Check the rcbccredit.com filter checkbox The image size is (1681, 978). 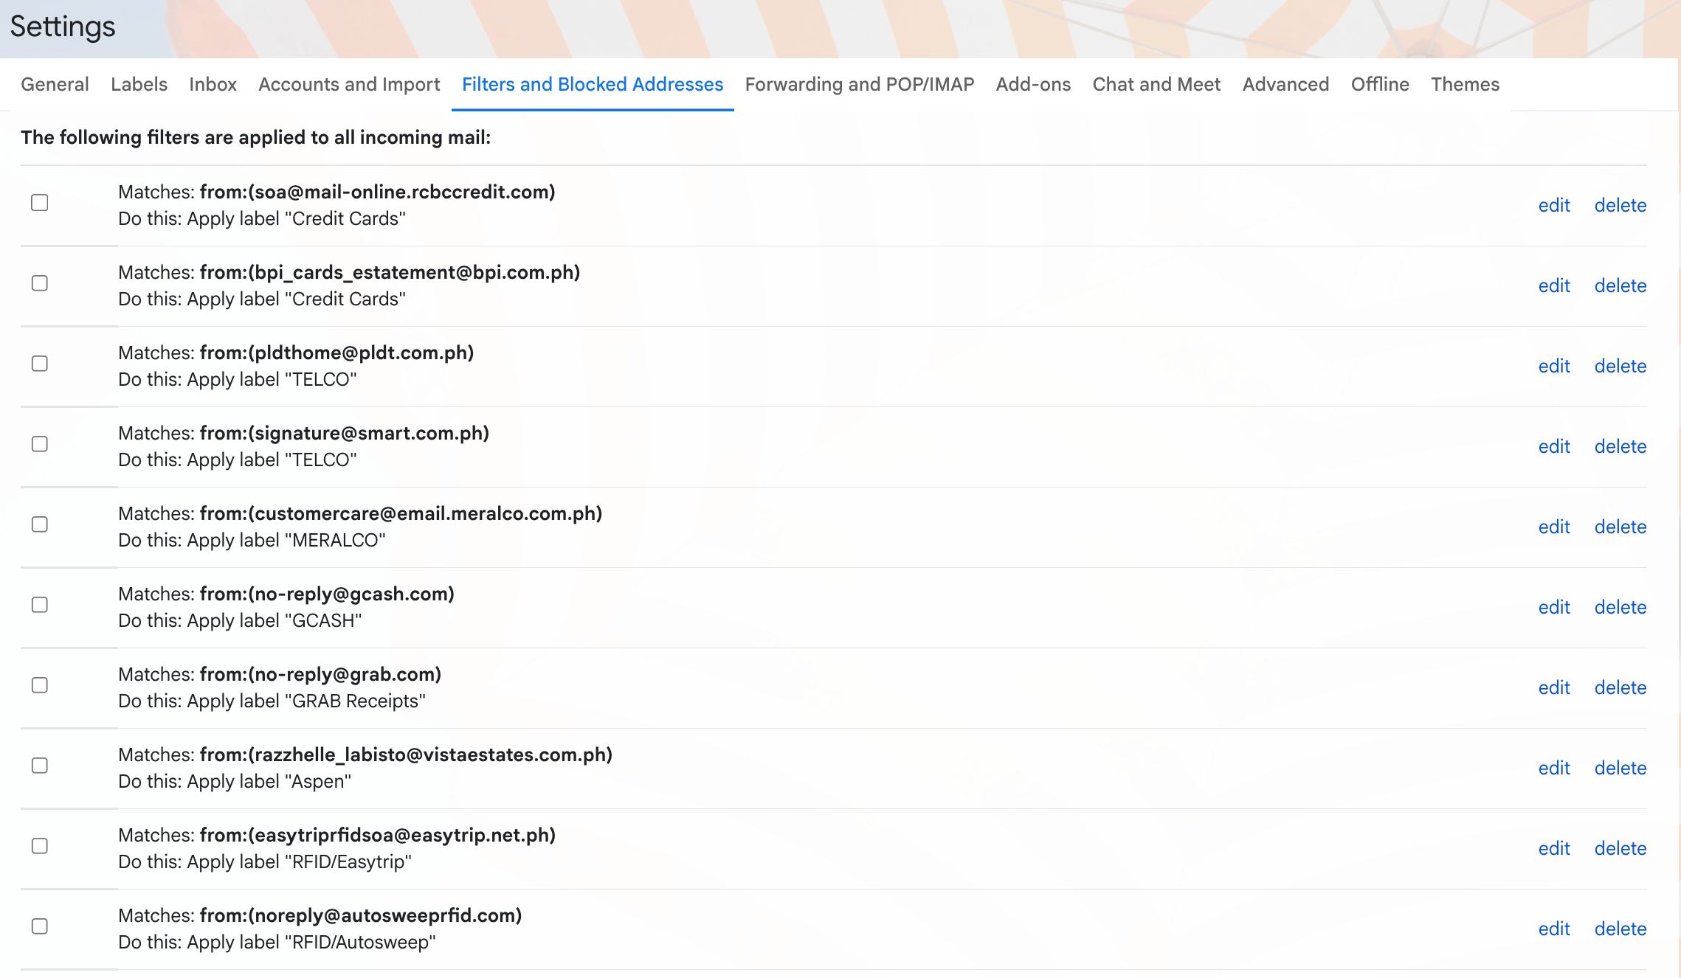(x=40, y=203)
